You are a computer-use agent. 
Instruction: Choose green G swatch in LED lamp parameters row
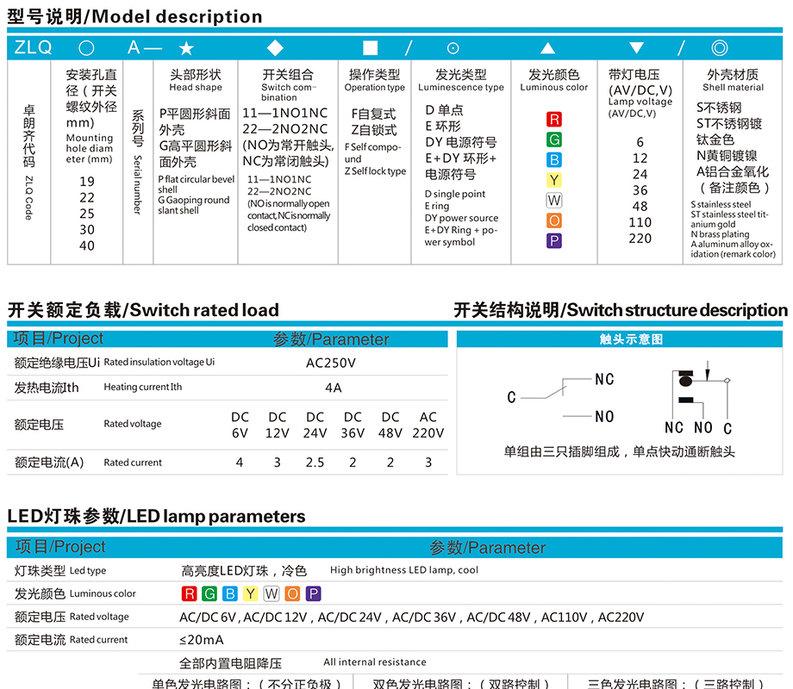(209, 593)
